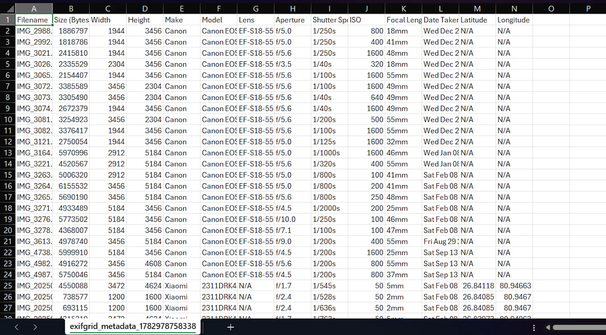Click the Focal Length header cell

coord(403,20)
